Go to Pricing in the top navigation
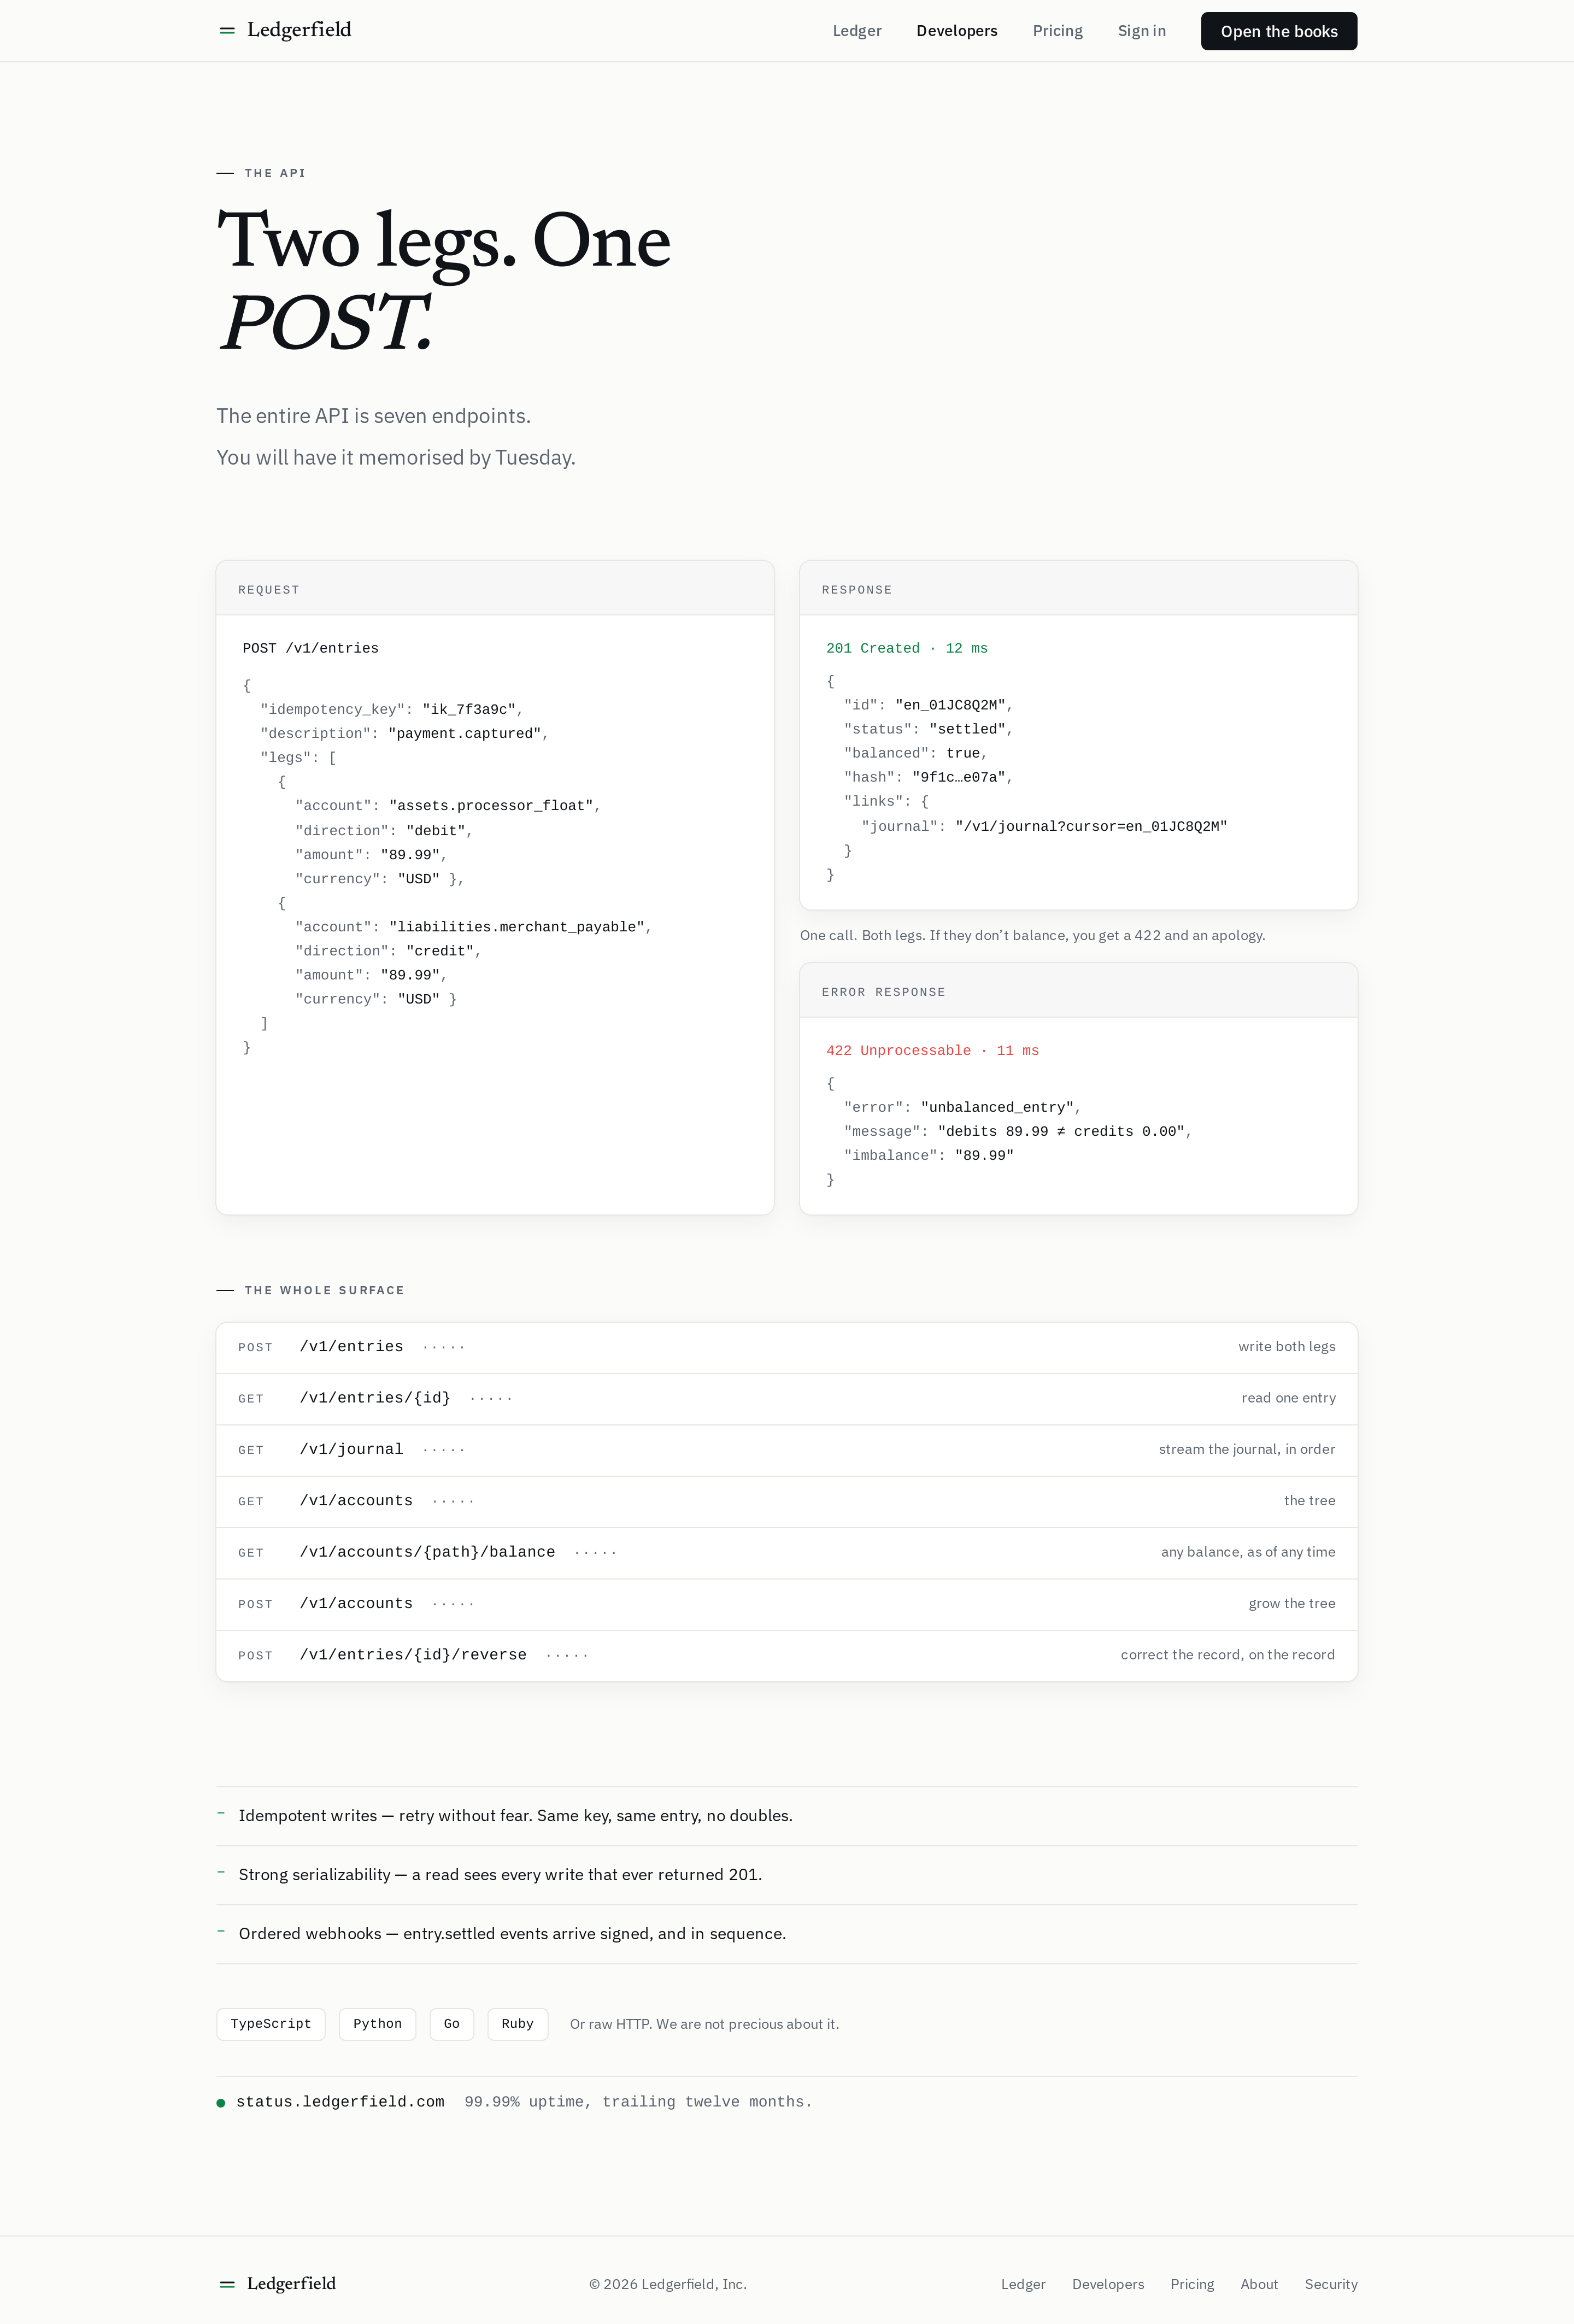Screen dimensions: 1574x2324 pos(1058,31)
